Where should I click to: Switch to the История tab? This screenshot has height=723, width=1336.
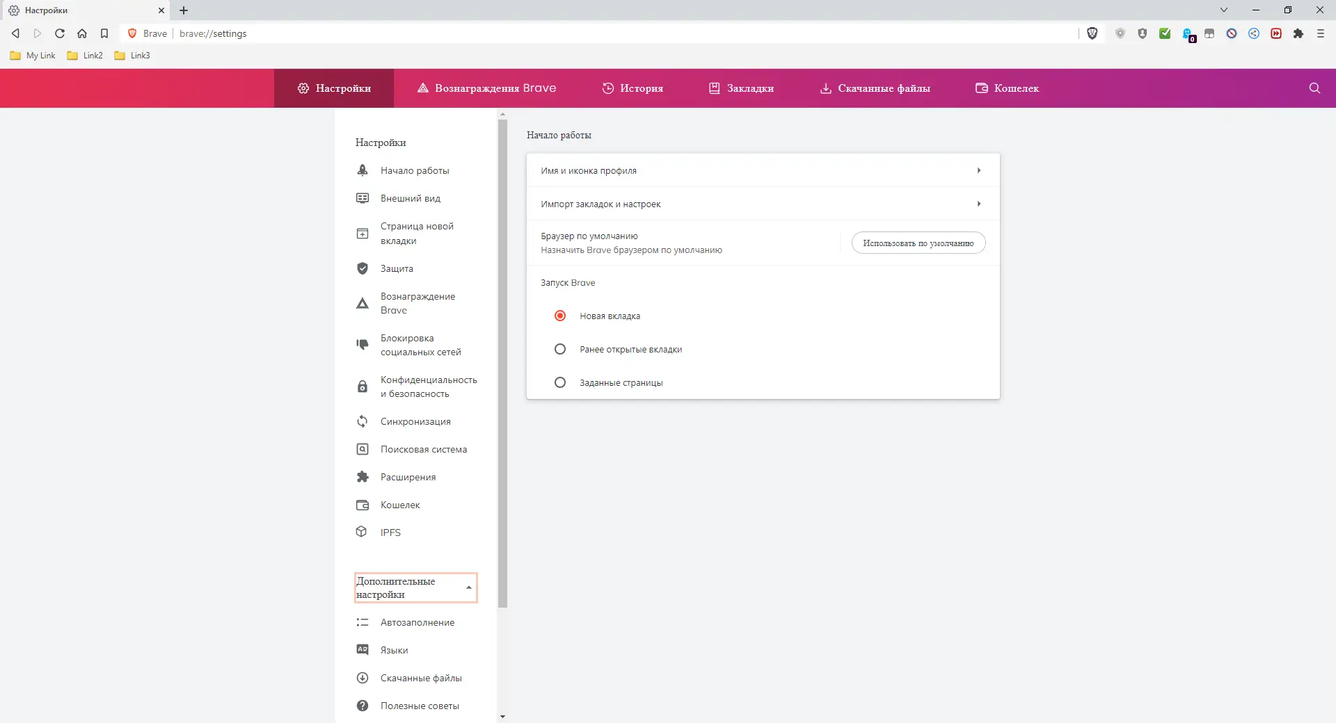(633, 88)
